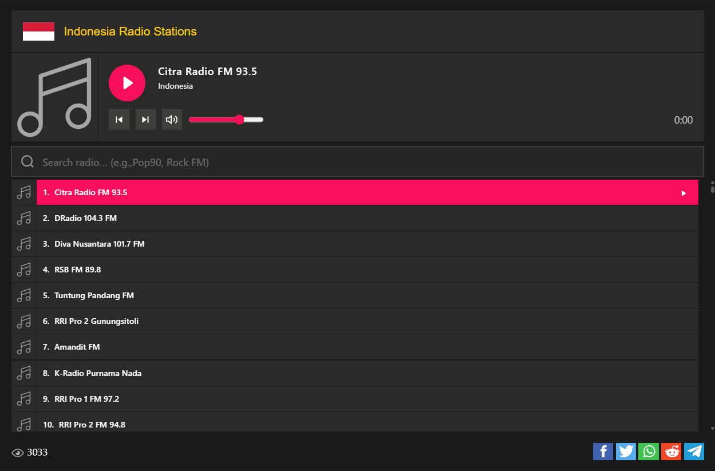Click music note icon beside Amandit FM
This screenshot has width=715, height=471.
pyautogui.click(x=23, y=347)
